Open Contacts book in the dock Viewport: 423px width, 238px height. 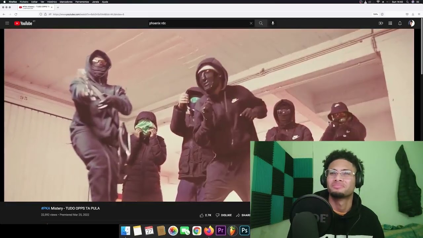pos(161,230)
